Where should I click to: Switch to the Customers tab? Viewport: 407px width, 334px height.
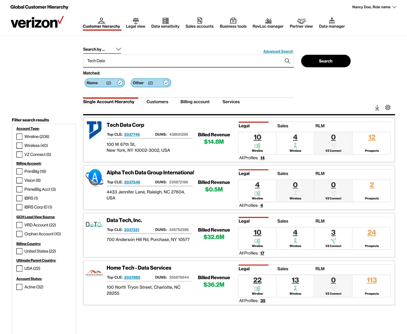tap(157, 102)
